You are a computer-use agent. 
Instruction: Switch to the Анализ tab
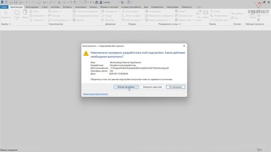pyautogui.click(x=93, y=7)
